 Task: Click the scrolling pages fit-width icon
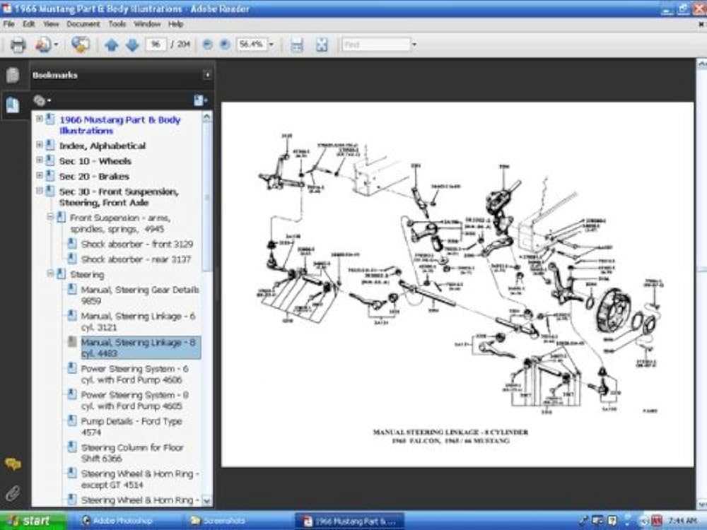point(297,45)
